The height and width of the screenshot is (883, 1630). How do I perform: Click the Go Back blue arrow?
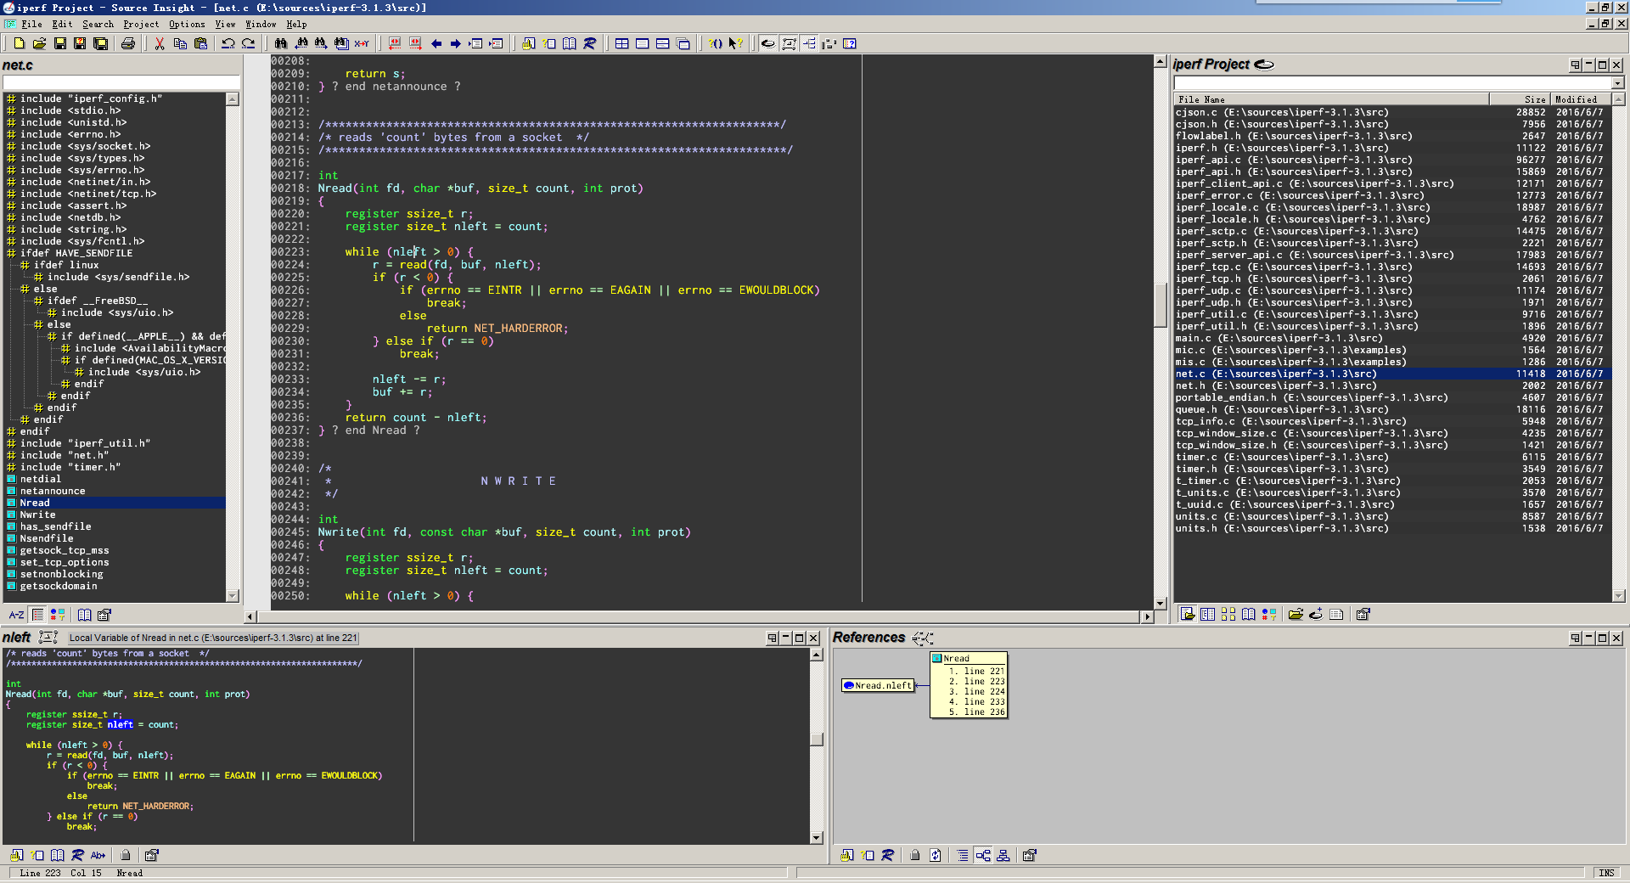[x=436, y=43]
